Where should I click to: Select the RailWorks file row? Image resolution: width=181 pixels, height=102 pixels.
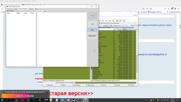[x=114, y=69]
